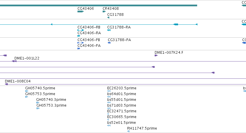This screenshot has height=133, width=246.
Task: Click the EC26203.5prime EST label
Action: [122, 88]
